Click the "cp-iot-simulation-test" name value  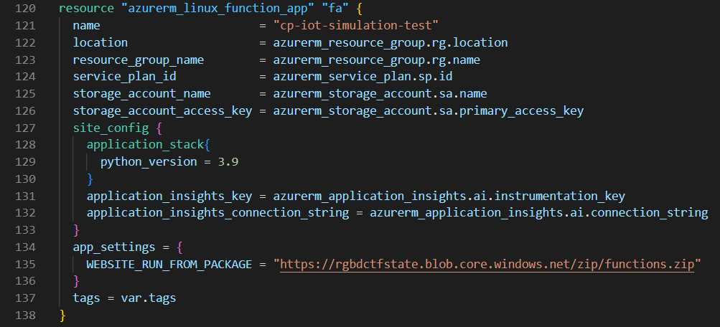(356, 26)
